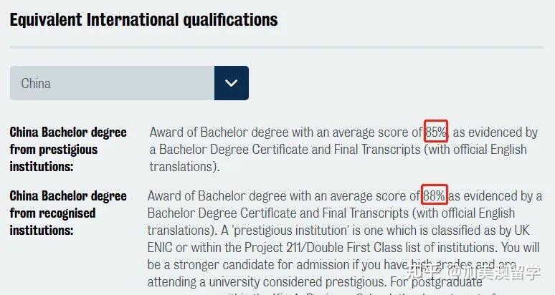Image resolution: width=555 pixels, height=295 pixels.
Task: Select the 'China Bachelor degree from recognised institutions' label
Action: point(68,213)
